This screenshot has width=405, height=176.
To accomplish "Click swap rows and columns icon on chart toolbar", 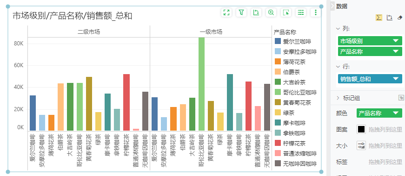I will coord(256,13).
